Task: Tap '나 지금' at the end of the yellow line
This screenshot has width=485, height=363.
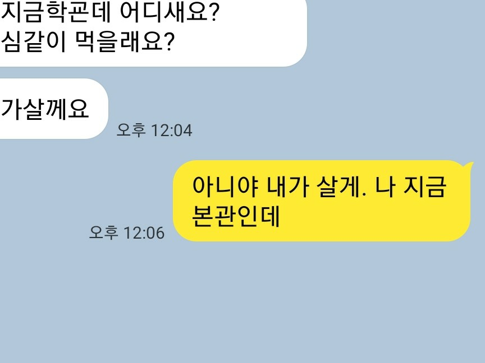Action: pos(411,187)
